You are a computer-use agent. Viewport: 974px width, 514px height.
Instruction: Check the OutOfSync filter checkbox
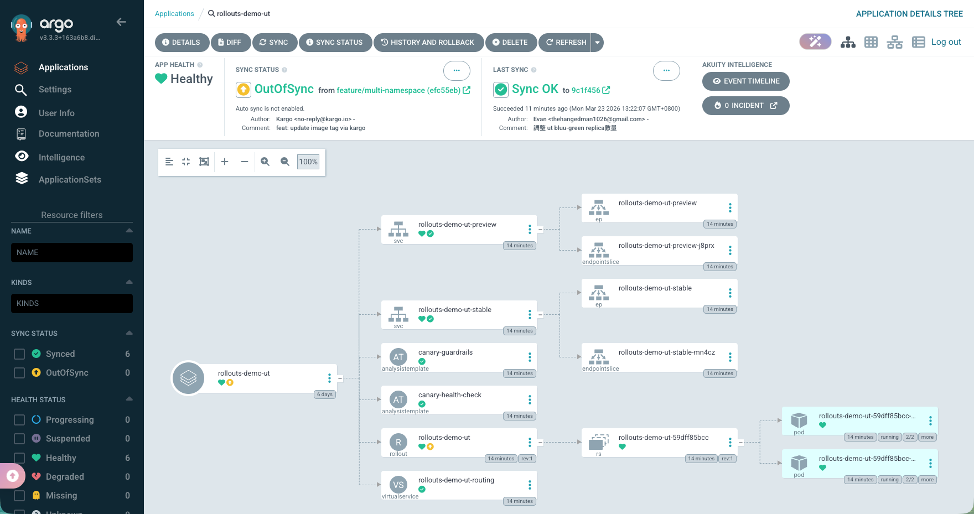[x=19, y=373]
